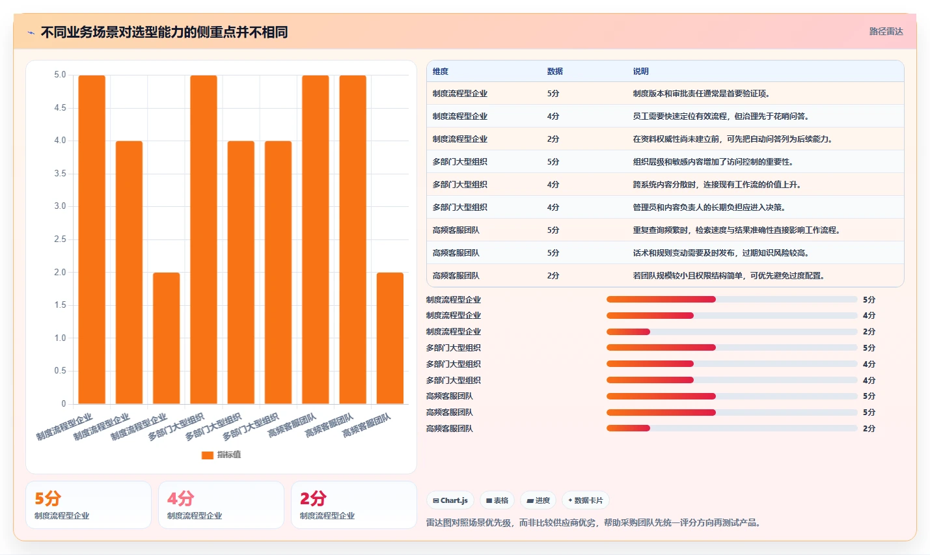Select cell 制度版本和审批责任通常是首要验证项。

click(702, 94)
